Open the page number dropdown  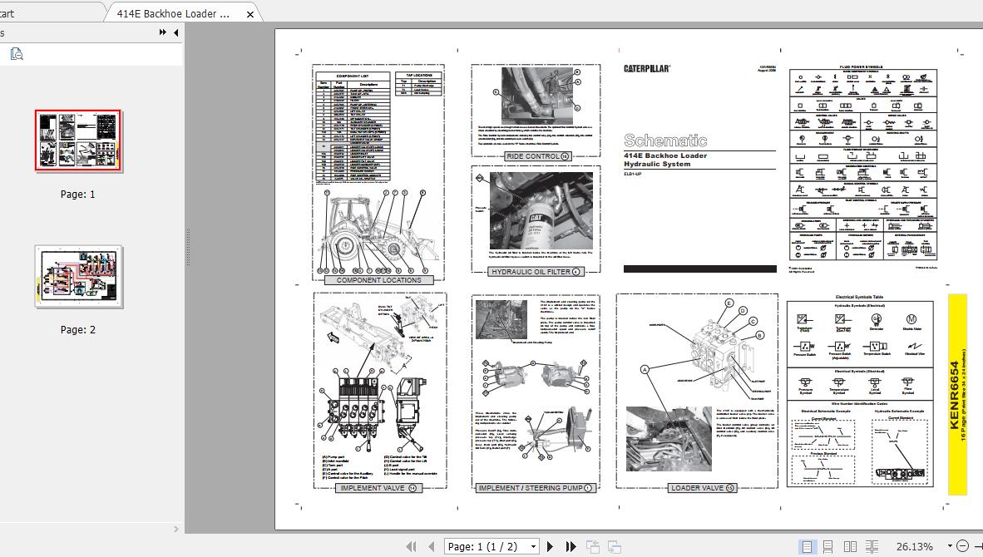point(533,546)
